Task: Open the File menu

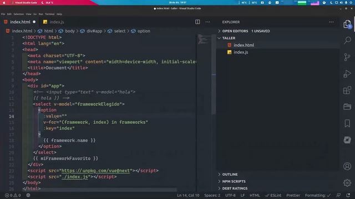Action: pyautogui.click(x=3, y=14)
